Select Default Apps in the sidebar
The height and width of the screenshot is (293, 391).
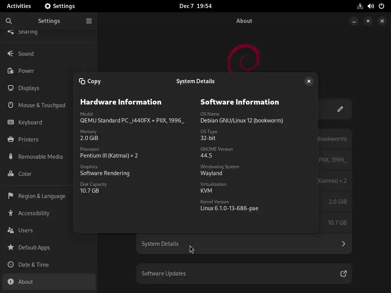[49, 247]
